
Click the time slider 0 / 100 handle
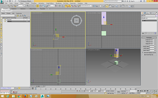(38, 86)
